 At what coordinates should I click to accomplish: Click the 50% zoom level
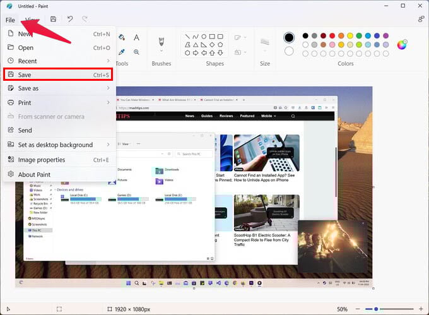click(342, 309)
